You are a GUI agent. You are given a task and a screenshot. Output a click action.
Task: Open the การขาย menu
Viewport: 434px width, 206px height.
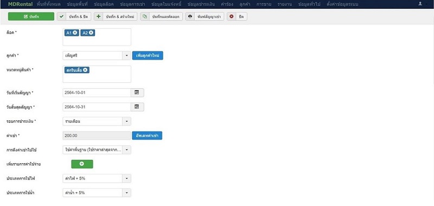(264, 4)
